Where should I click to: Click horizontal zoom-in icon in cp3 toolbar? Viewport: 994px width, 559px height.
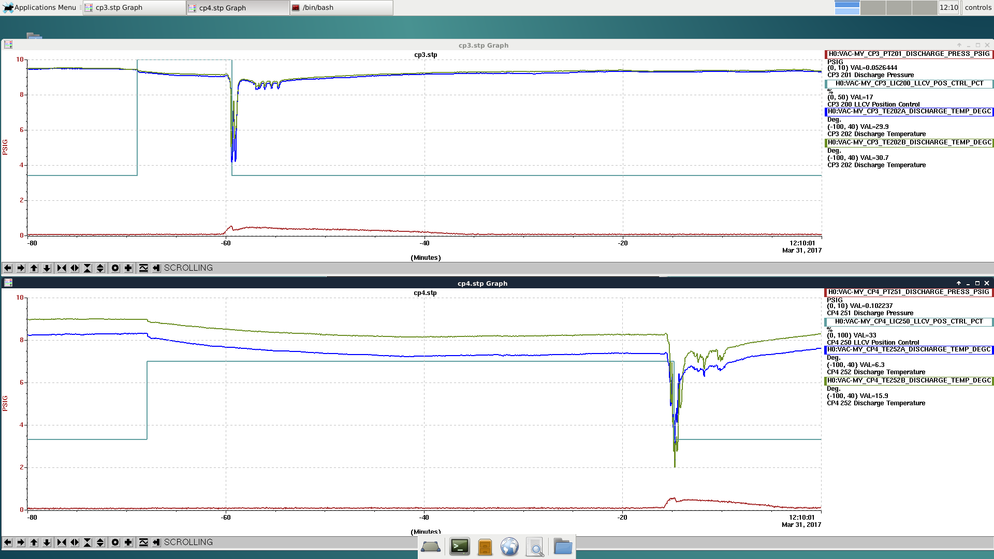(62, 268)
